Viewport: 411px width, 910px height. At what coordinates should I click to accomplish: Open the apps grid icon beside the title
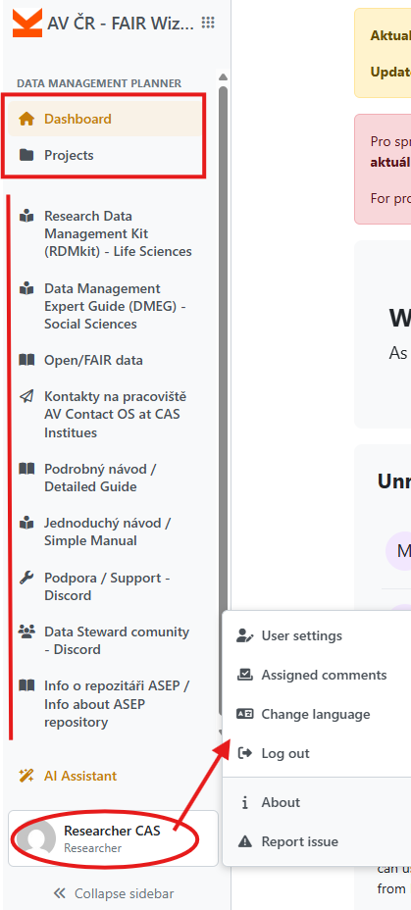click(208, 23)
